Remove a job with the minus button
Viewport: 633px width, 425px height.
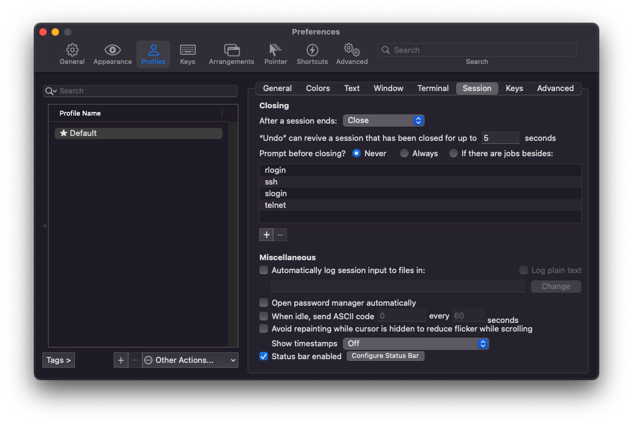[x=280, y=235]
